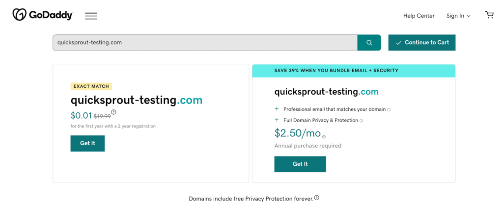
Task: Click the Exact Match badge
Action: click(x=91, y=86)
